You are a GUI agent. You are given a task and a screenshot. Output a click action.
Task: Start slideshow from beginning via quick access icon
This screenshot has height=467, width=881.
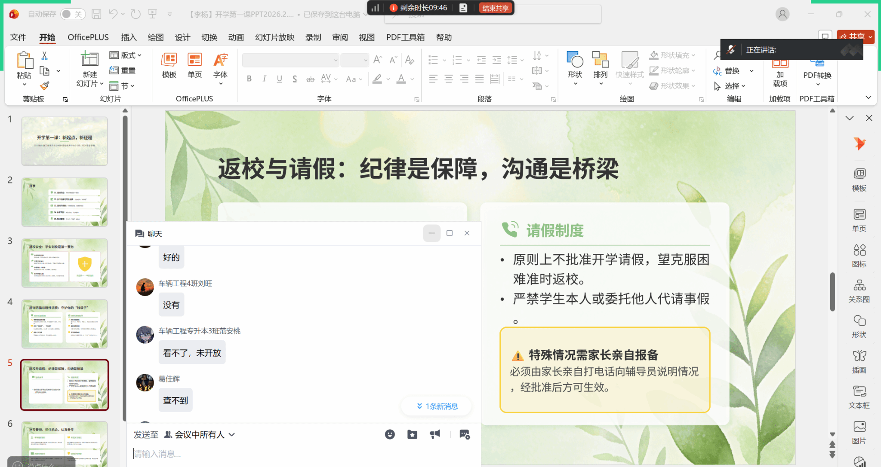tap(152, 14)
